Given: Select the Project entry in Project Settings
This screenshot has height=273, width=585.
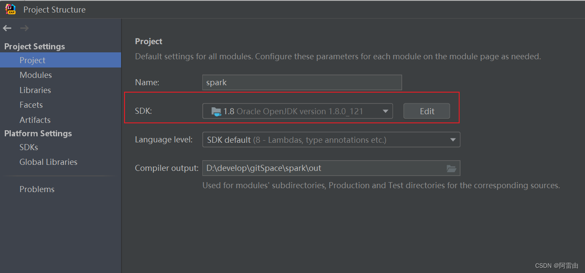Looking at the screenshot, I should pos(32,60).
